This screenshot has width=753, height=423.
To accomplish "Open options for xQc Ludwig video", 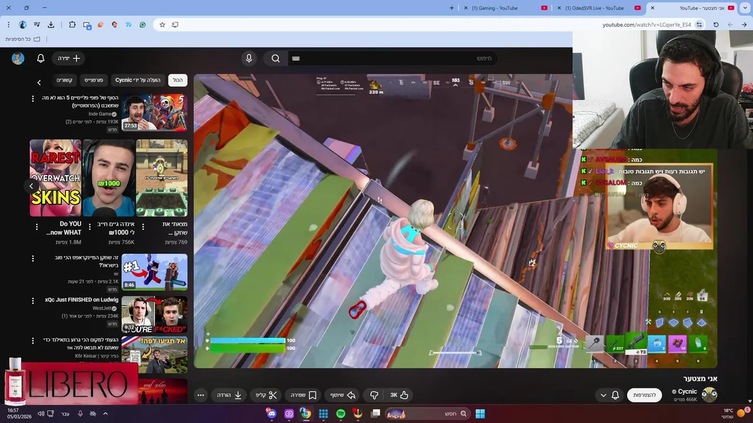I will pos(33,301).
